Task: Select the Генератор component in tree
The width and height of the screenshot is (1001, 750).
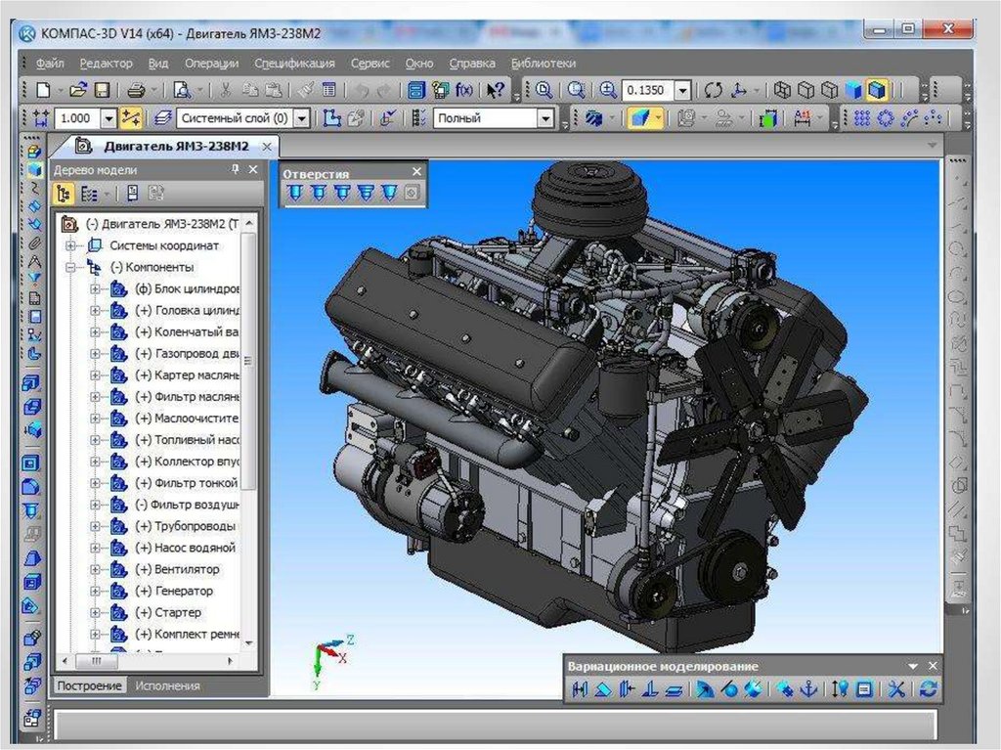Action: pos(184,591)
